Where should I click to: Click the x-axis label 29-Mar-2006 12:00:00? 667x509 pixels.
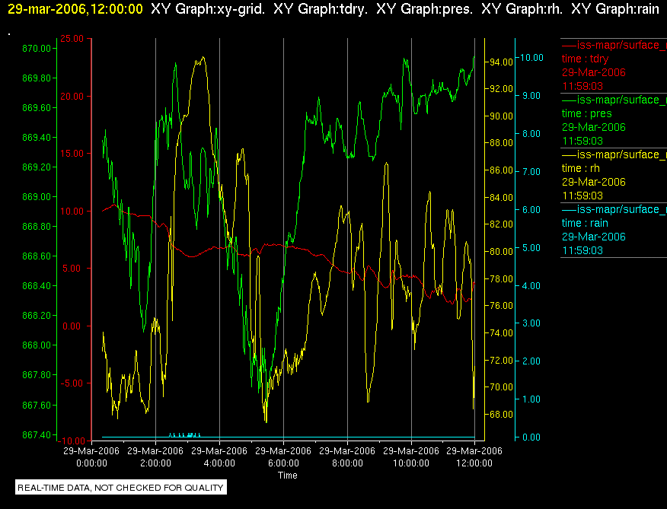pos(474,457)
